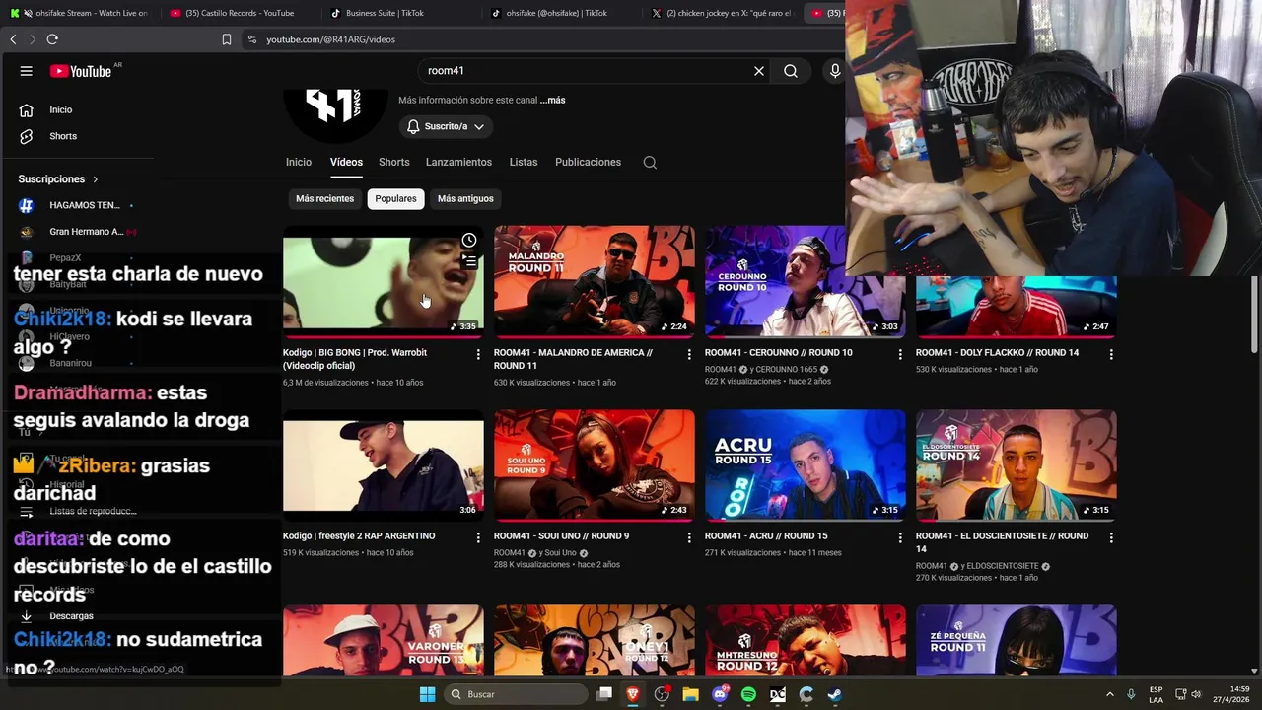Open Shorts in YouTube sidebar

click(63, 136)
